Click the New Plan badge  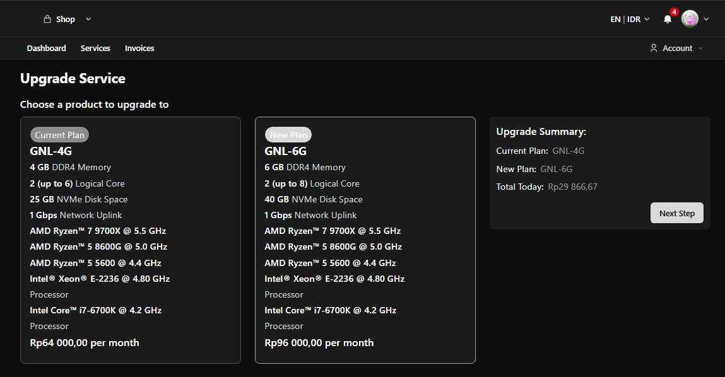(x=288, y=135)
